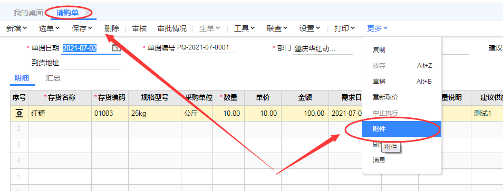This screenshot has width=503, height=191.
Task: Click the 采购单位 column header
Action: pos(197,98)
